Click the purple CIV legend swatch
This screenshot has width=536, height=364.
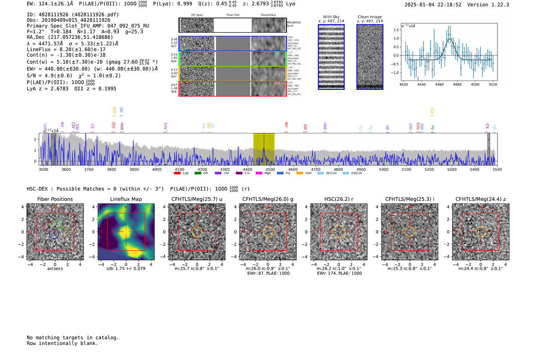(x=218, y=173)
